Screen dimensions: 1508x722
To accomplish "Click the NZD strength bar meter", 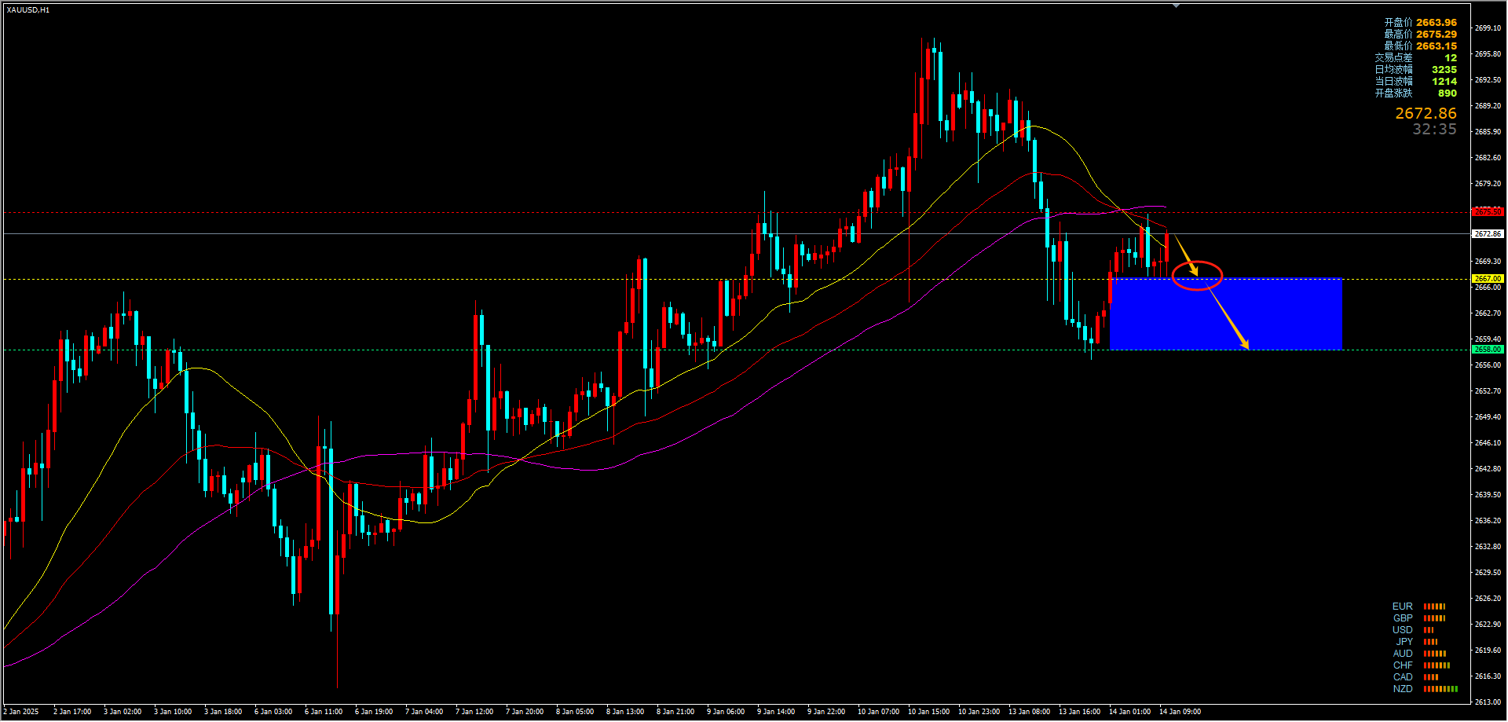I will 1440,689.
